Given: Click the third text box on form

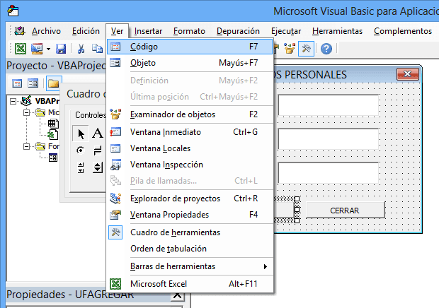Looking at the screenshot, I should pyautogui.click(x=328, y=173).
